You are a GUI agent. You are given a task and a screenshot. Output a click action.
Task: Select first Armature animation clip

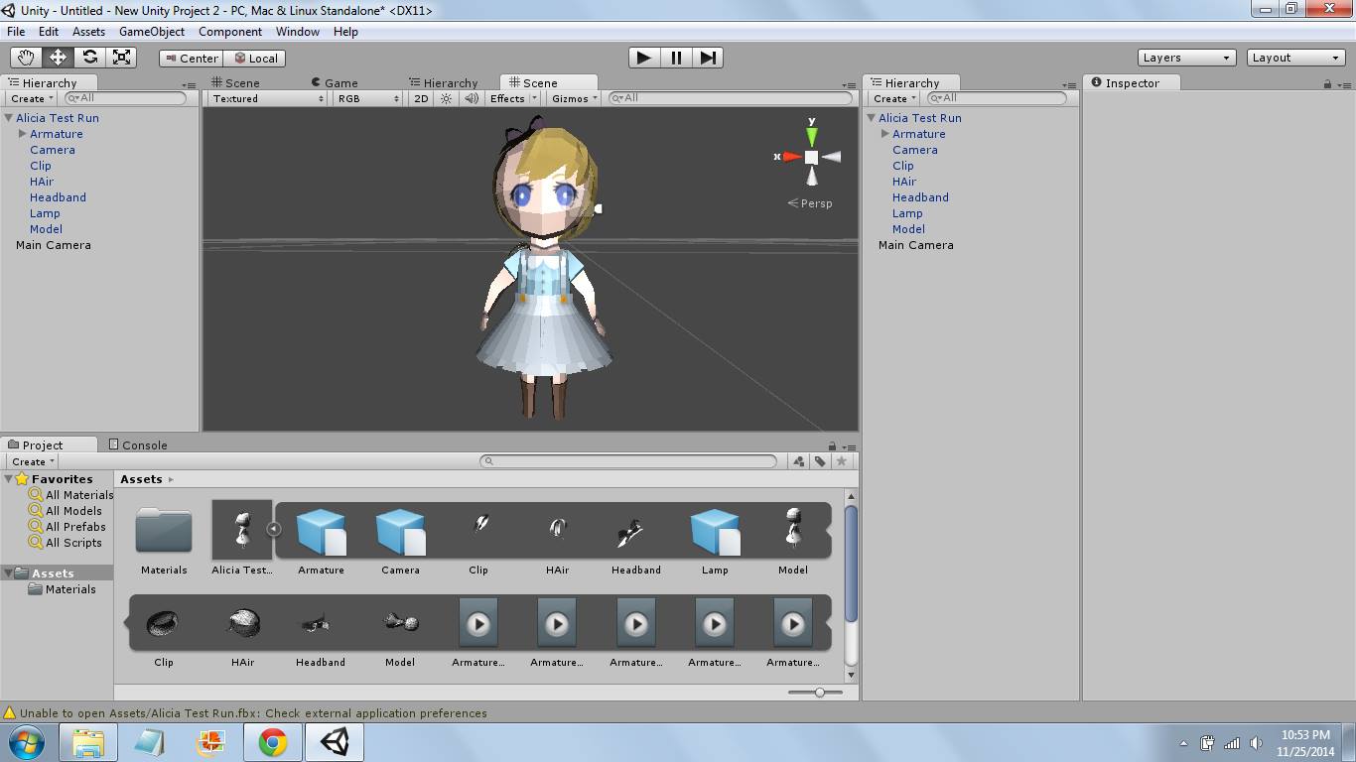(x=478, y=624)
